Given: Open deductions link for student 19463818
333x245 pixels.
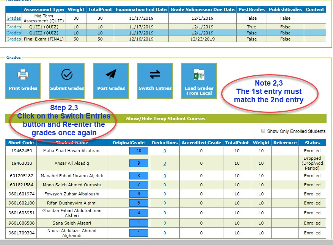Looking at the screenshot, I should [165, 163].
